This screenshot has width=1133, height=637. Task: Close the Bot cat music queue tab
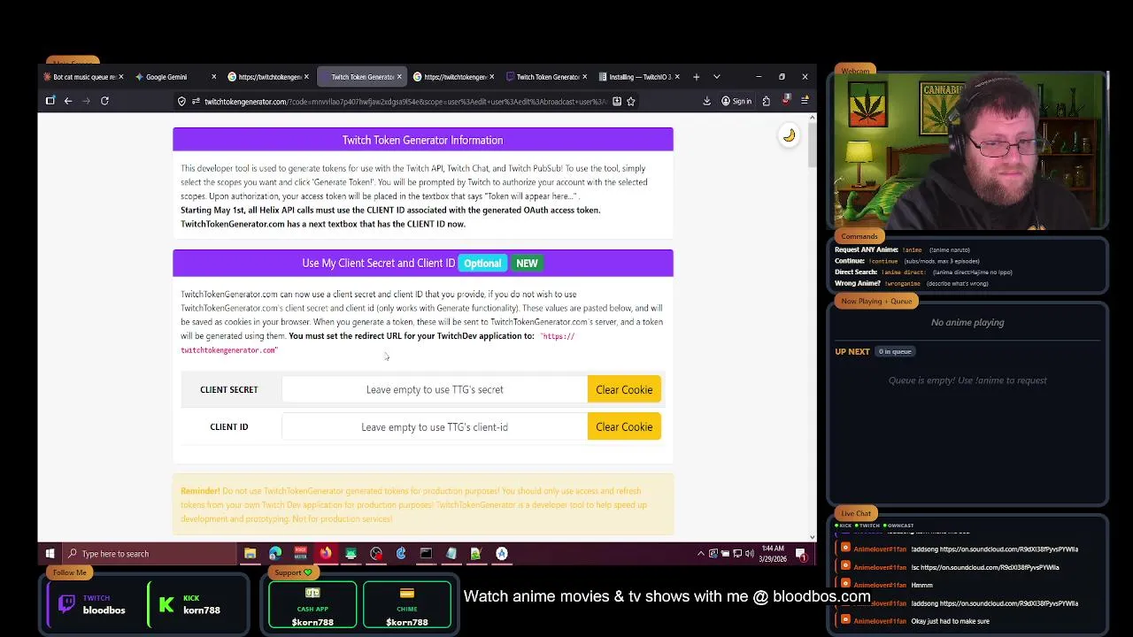(x=121, y=77)
